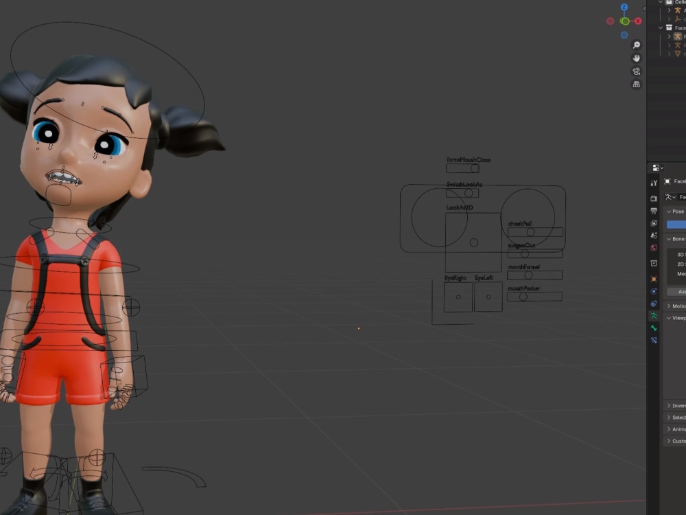Collapse the Viewport Display panel
The height and width of the screenshot is (515, 686).
click(669, 318)
